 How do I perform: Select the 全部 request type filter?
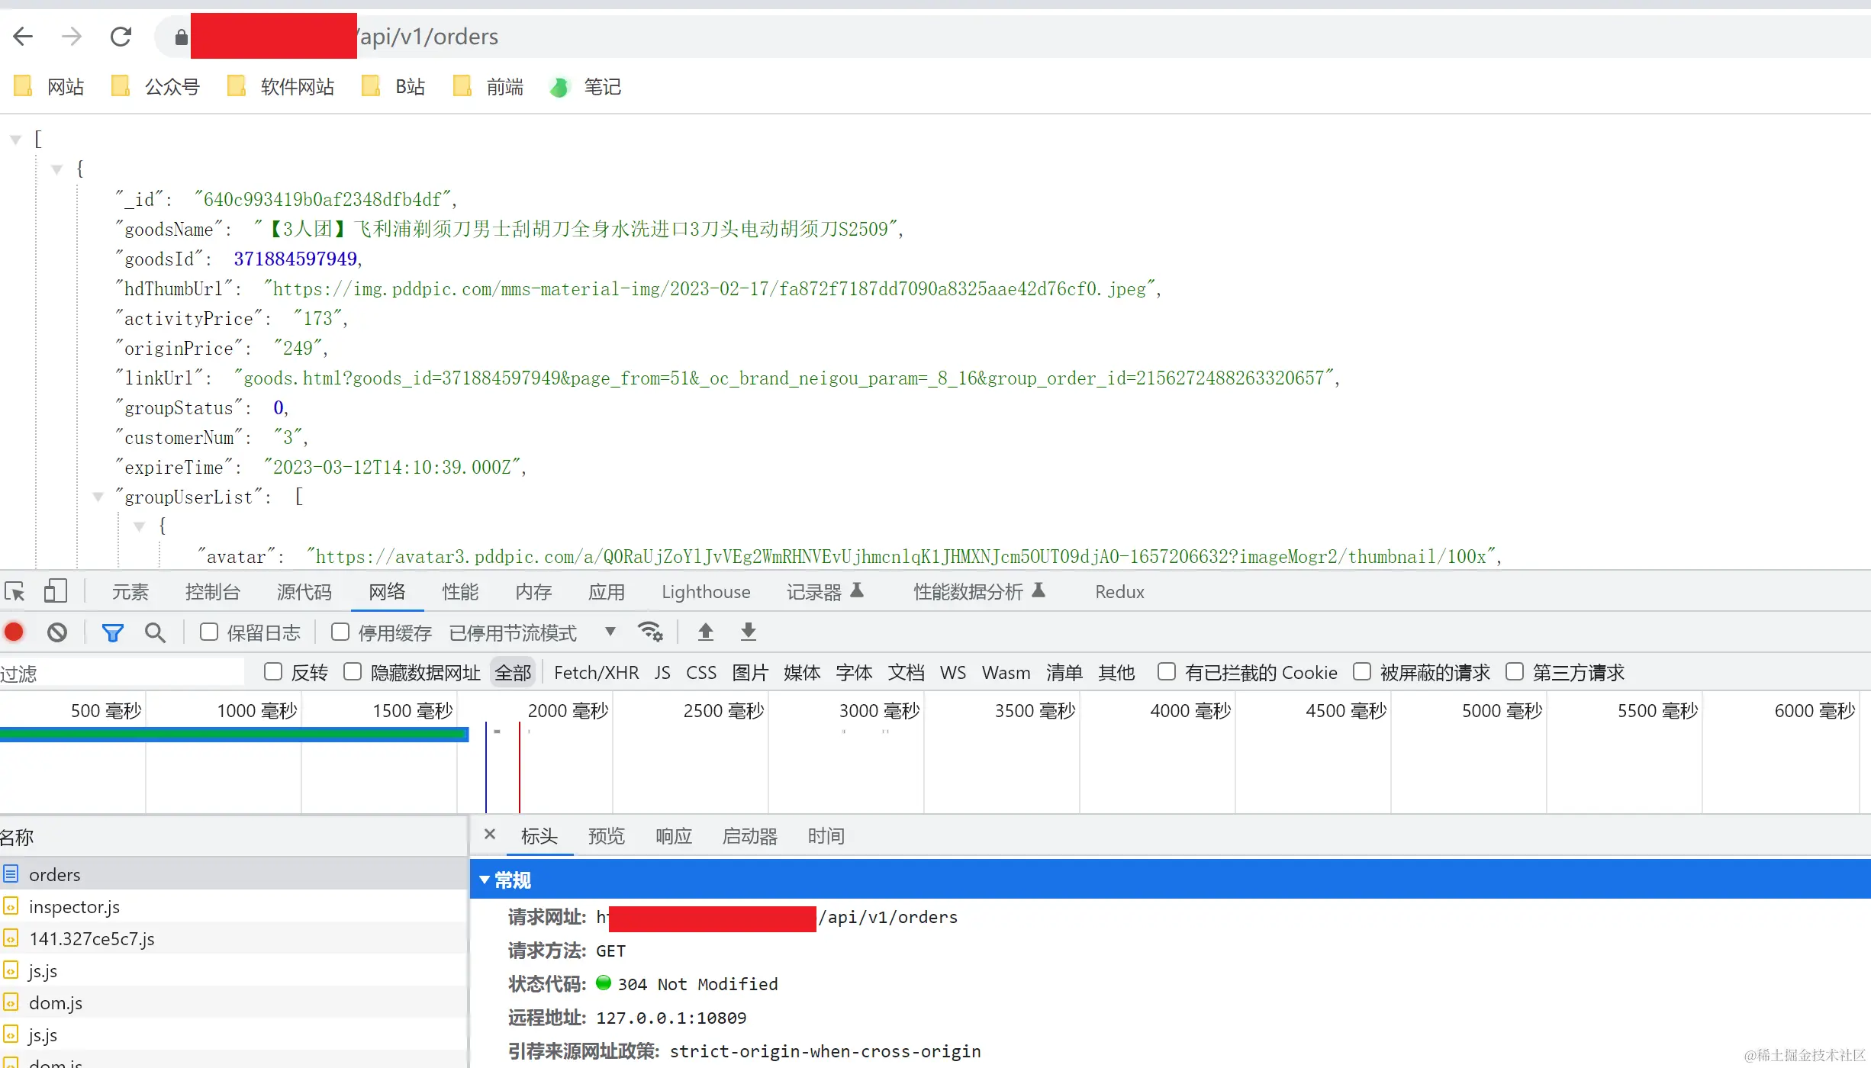[x=513, y=672]
